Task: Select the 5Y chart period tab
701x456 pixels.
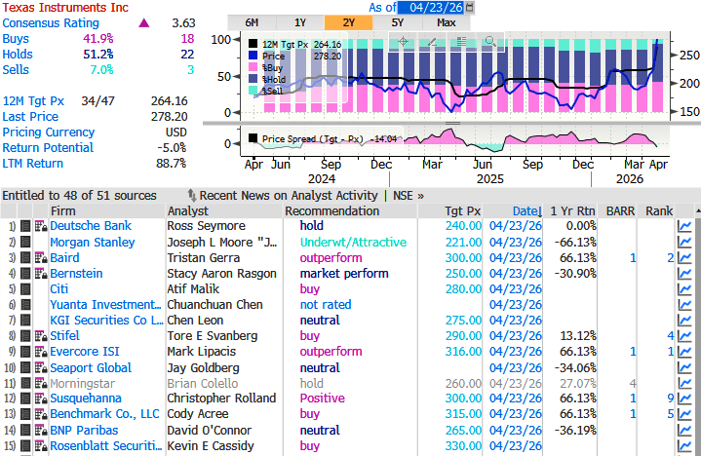Action: (x=398, y=22)
